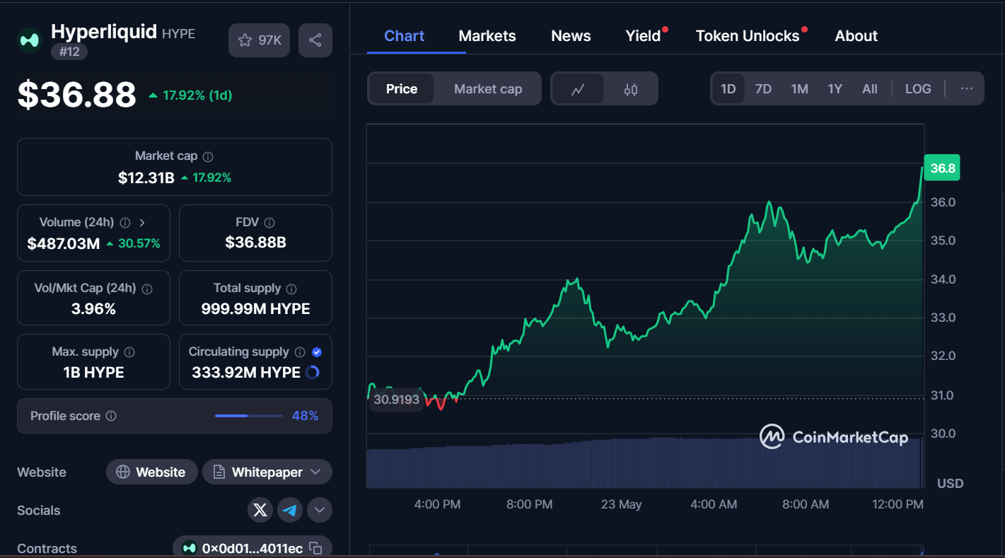Click contract address 0x0d01...4011ec chip

252,547
